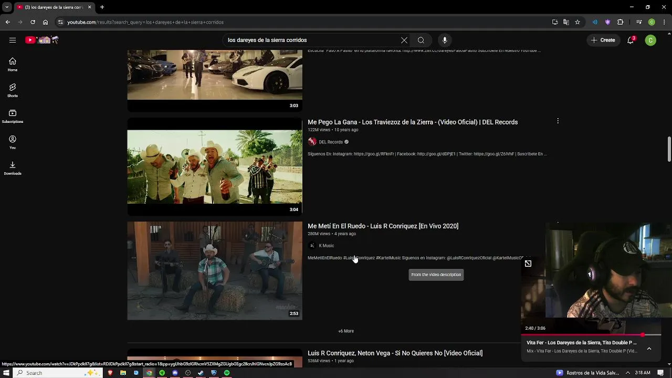Image resolution: width=672 pixels, height=378 pixels.
Task: Open Spotify from the taskbar
Action: [x=227, y=373]
